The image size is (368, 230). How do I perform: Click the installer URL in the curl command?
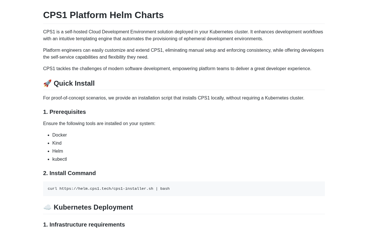pyautogui.click(x=106, y=189)
